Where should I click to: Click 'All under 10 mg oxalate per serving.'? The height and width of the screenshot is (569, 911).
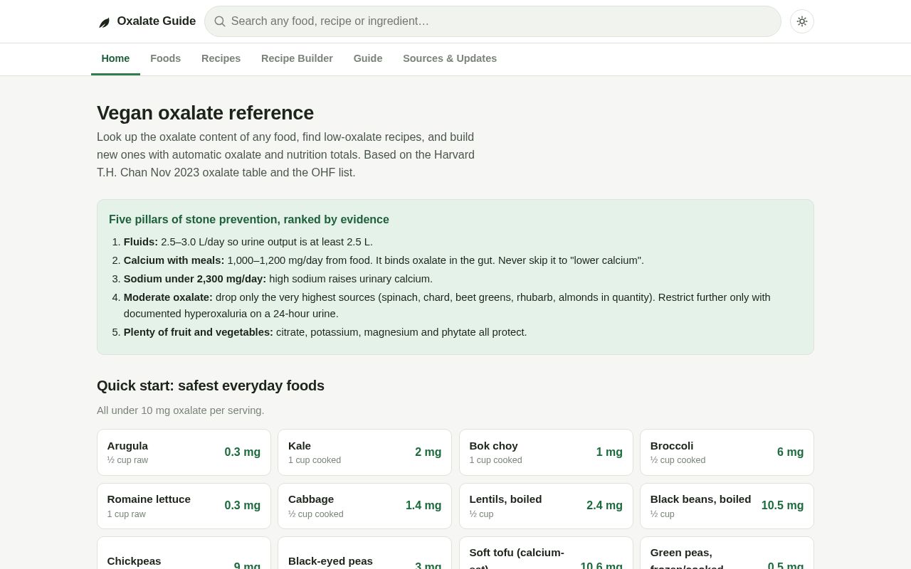pyautogui.click(x=181, y=410)
